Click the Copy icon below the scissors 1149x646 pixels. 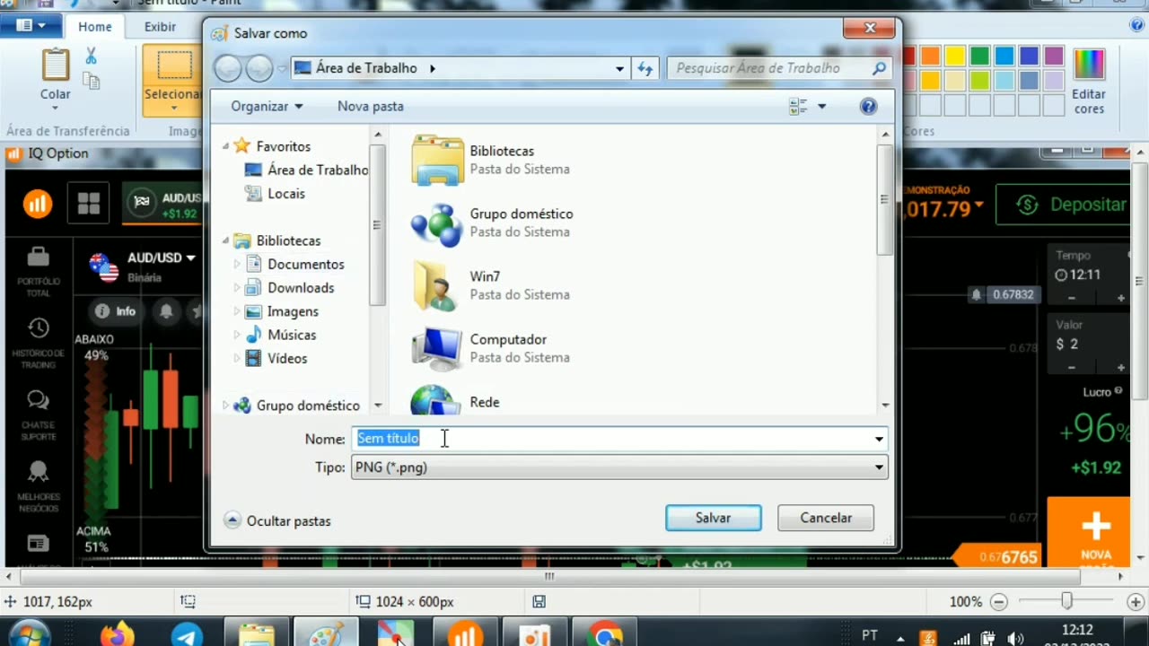pyautogui.click(x=91, y=82)
